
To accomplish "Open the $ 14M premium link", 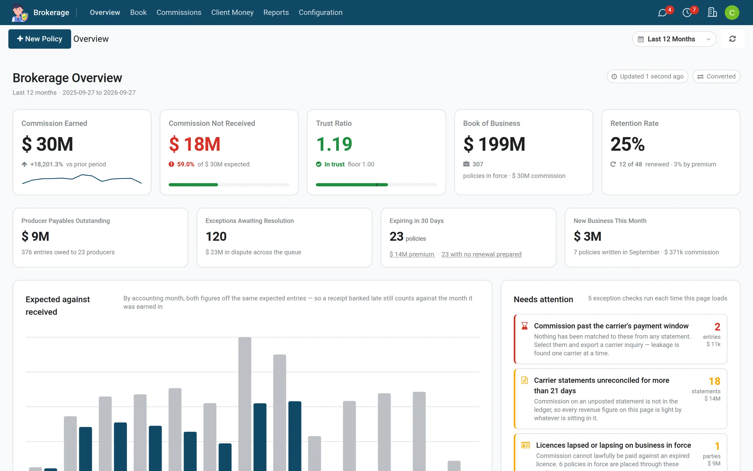I will (x=412, y=254).
